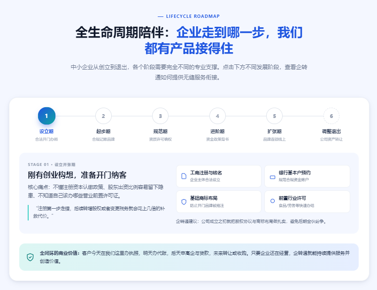This screenshot has width=377, height=290.
Task: Open the 基础商标布局 service card
Action: 219,202
